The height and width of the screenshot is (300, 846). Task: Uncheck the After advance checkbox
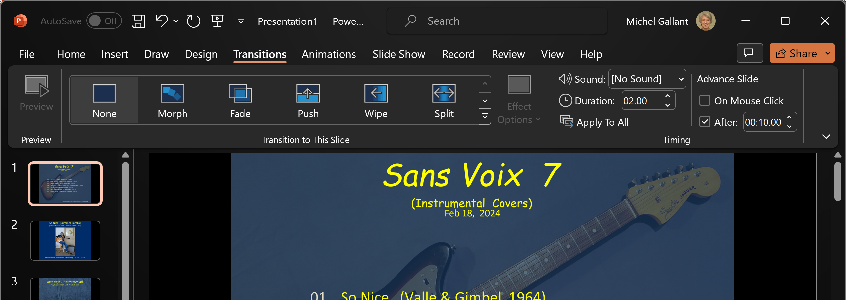[x=705, y=122]
